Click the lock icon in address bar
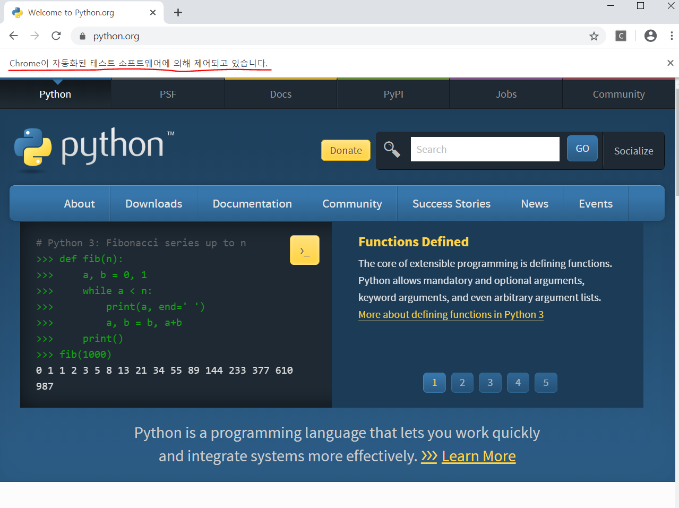This screenshot has height=508, width=679. pos(82,36)
